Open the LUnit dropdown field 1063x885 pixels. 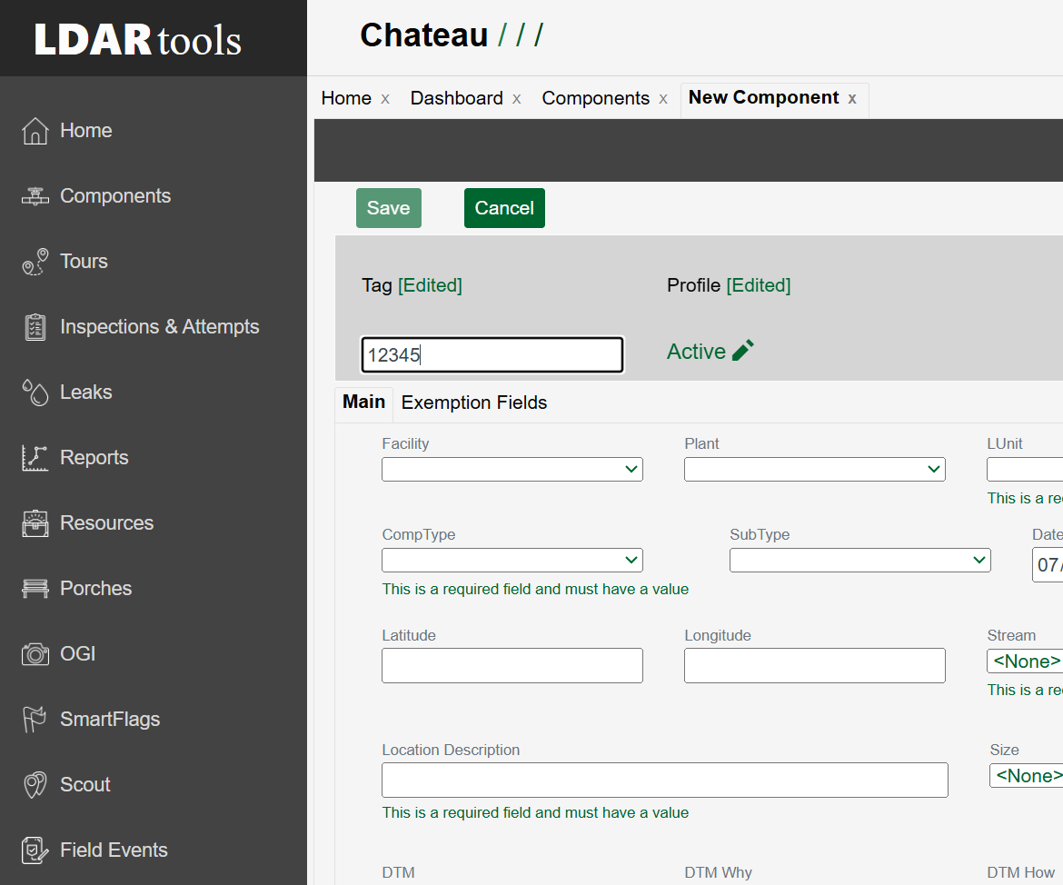[1025, 469]
